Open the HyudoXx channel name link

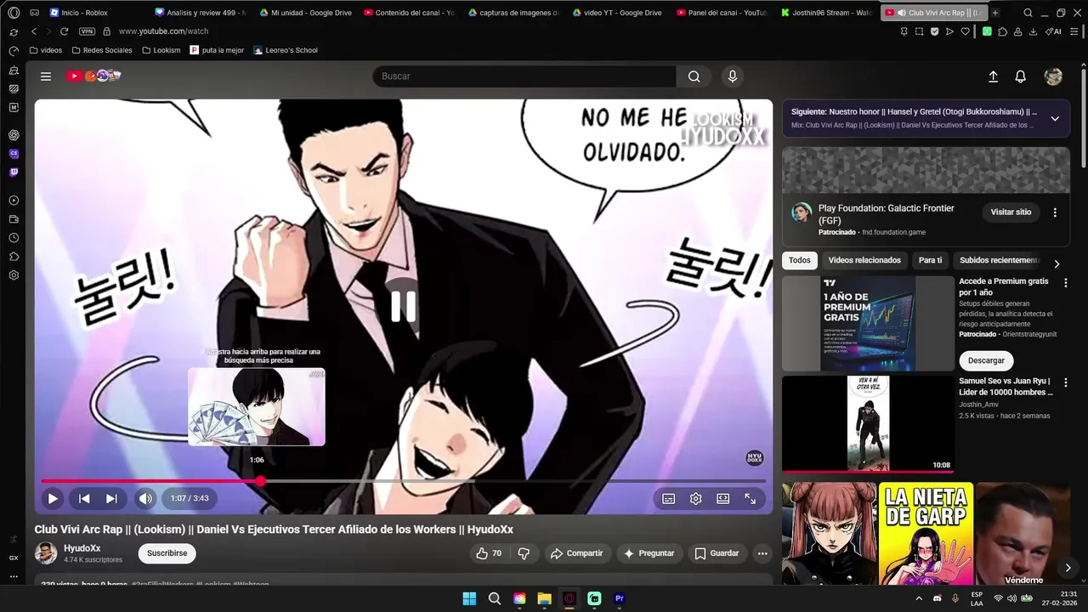click(x=82, y=548)
